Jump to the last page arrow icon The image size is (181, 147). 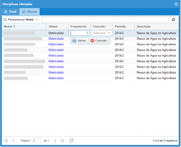coord(62,141)
